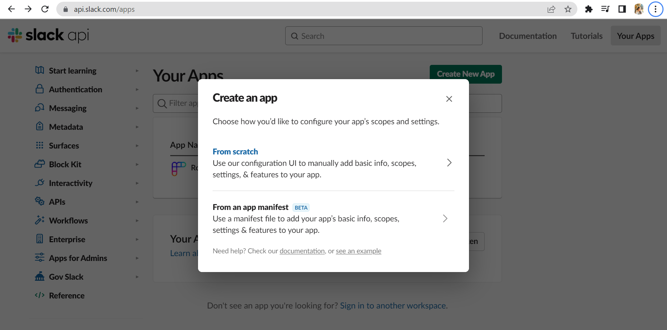Click the Gov Slack building icon
The width and height of the screenshot is (667, 330).
40,277
